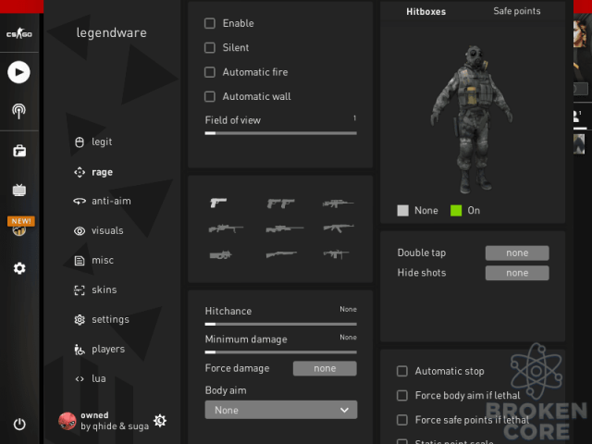Open the visuals tab
This screenshot has height=444, width=592.
point(99,230)
